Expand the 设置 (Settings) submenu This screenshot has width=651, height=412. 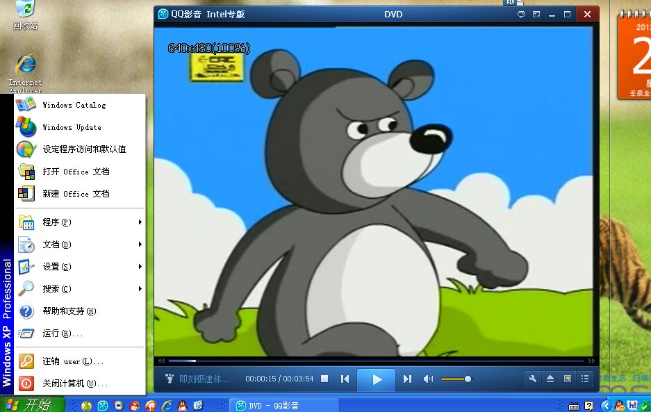pyautogui.click(x=80, y=267)
